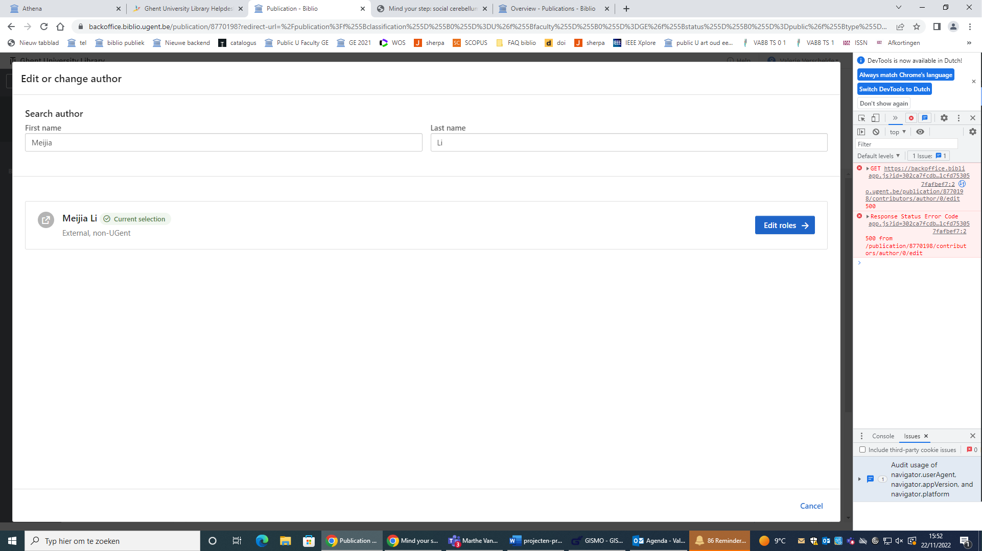Select the DevTools inspect element tool

coord(861,118)
